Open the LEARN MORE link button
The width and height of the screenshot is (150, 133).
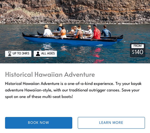pos(111,123)
